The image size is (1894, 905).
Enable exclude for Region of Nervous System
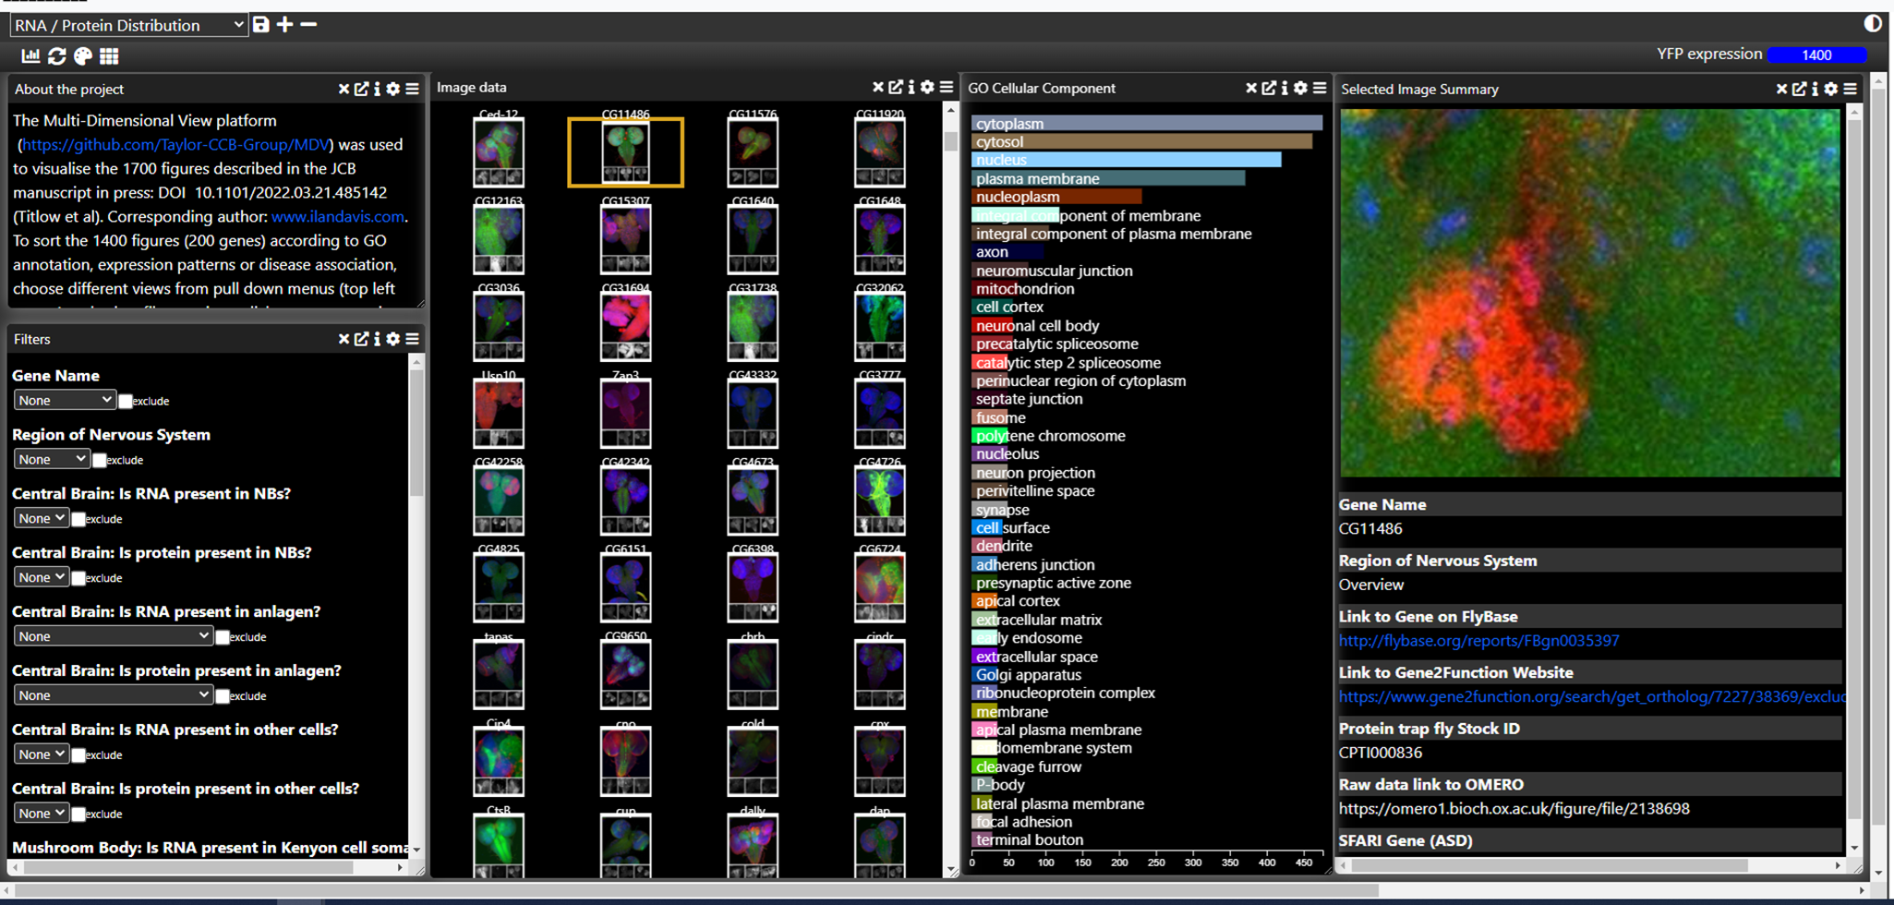tap(100, 460)
